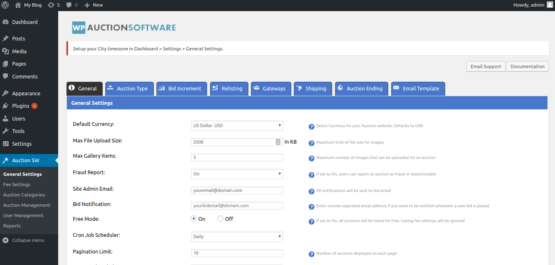Click help icon for Fraud Report
Image resolution: width=555 pixels, height=265 pixels.
[x=312, y=175]
